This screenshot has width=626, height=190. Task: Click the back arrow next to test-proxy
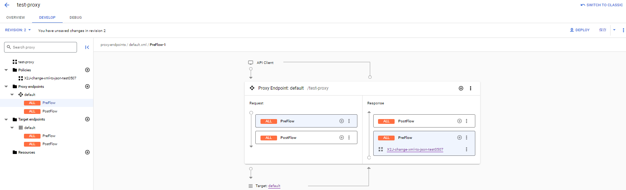[7, 5]
